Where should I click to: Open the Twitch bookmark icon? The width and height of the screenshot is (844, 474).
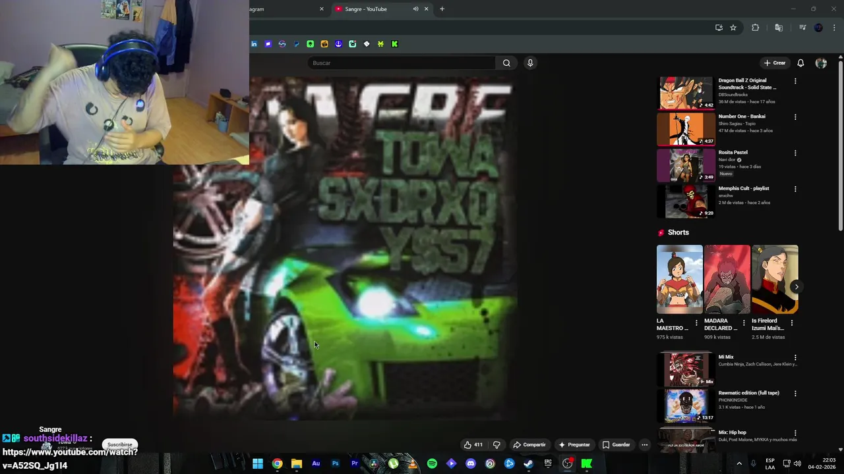coord(268,44)
